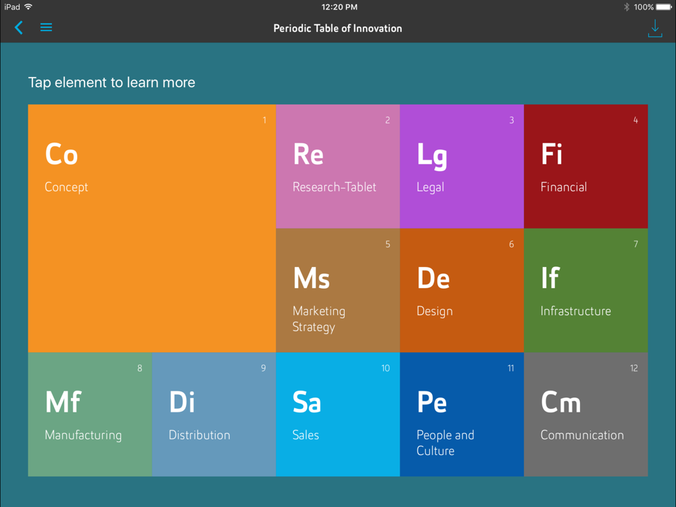Open the Legal element tile

click(x=462, y=166)
